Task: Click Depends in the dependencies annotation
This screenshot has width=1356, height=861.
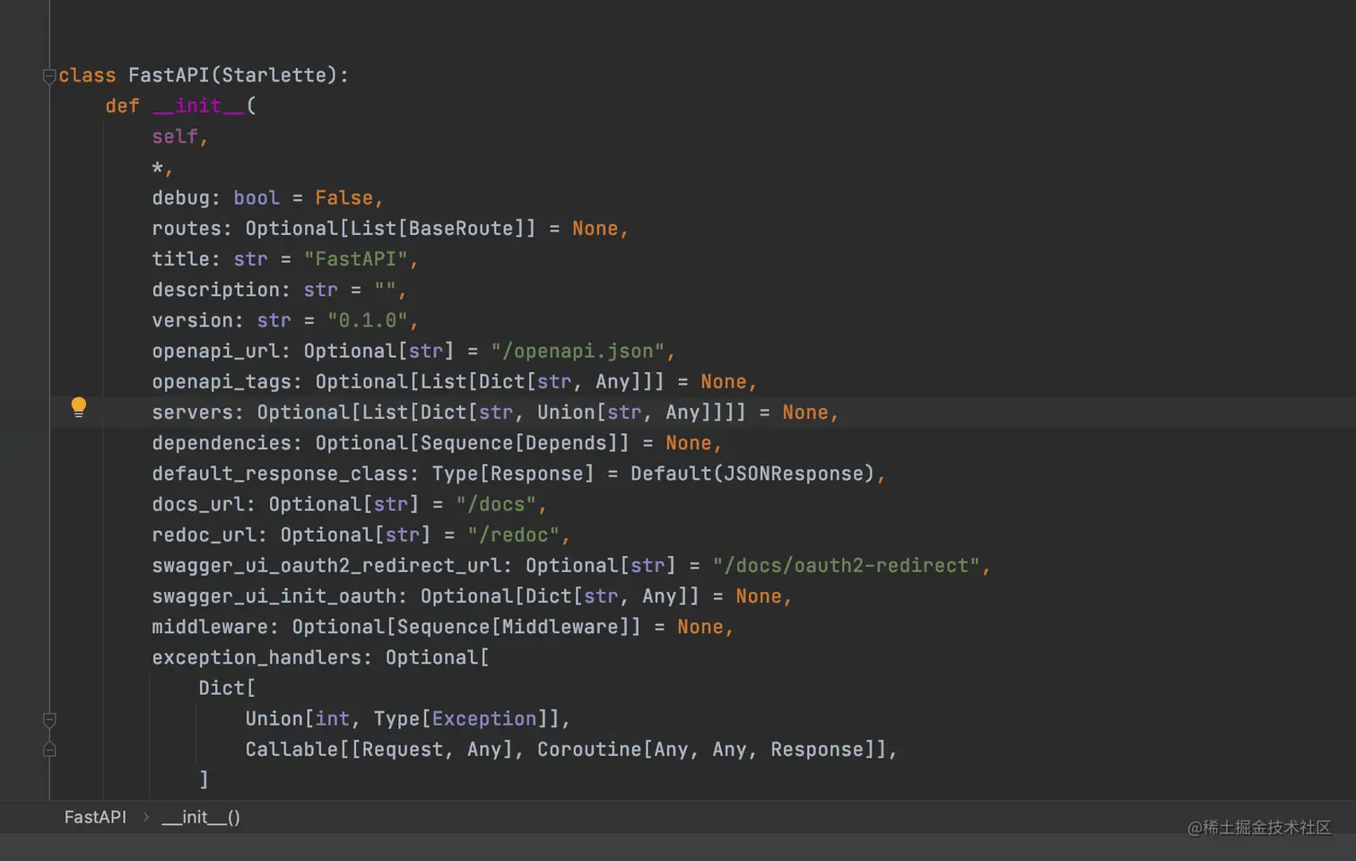Action: click(x=566, y=443)
